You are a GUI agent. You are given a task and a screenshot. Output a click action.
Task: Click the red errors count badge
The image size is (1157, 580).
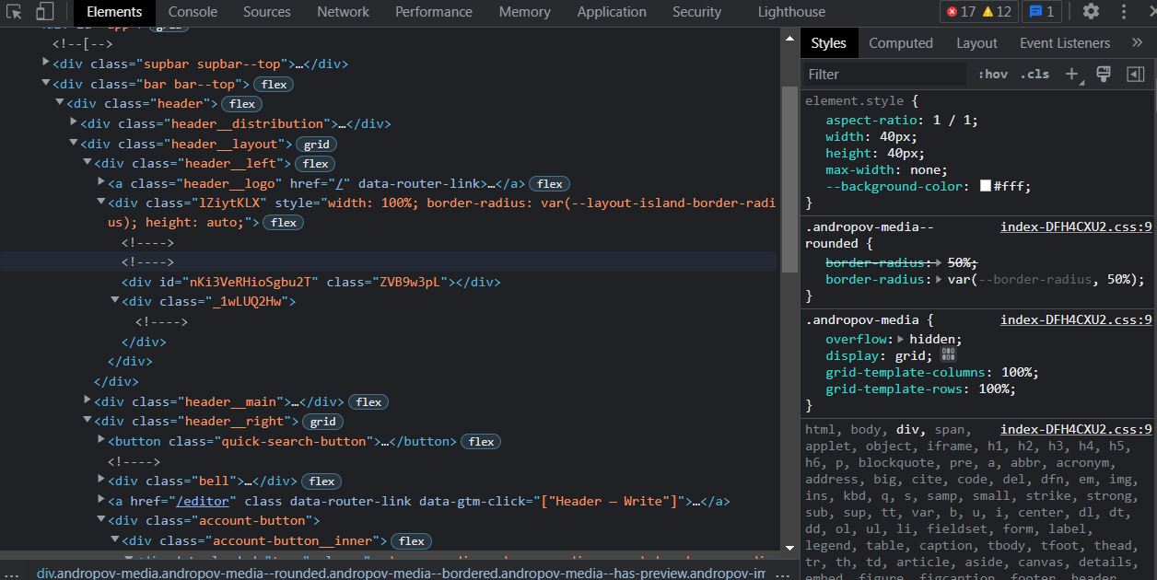tap(962, 12)
